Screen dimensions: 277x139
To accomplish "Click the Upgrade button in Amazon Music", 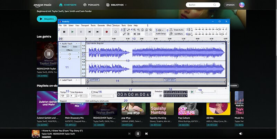I will [230, 5].
